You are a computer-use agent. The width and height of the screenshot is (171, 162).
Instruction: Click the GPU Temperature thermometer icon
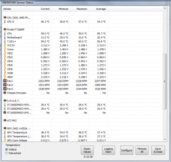(x=5, y=133)
